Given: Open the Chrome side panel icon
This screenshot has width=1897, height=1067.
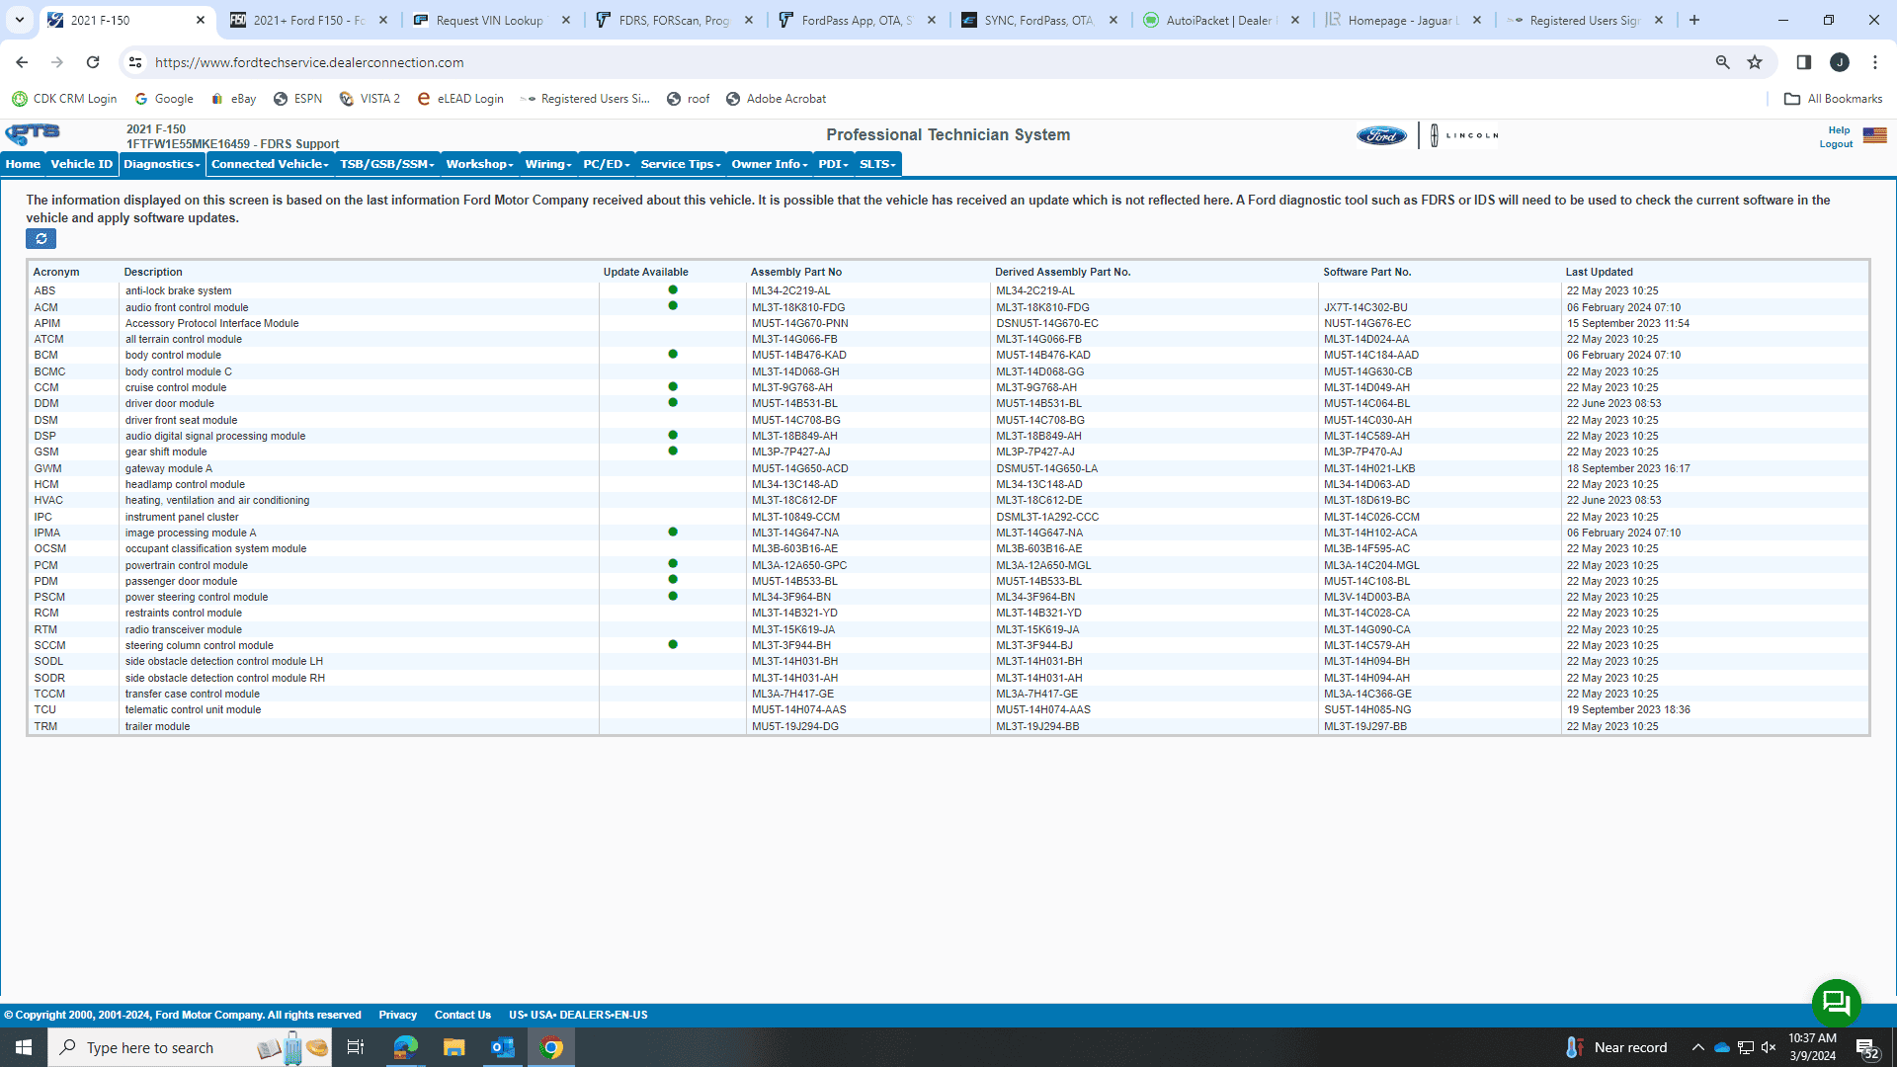Looking at the screenshot, I should pos(1803,62).
